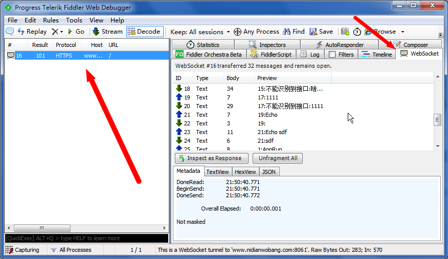The width and height of the screenshot is (448, 259).
Task: Toggle the Decode toolbar button
Action: coord(145,32)
